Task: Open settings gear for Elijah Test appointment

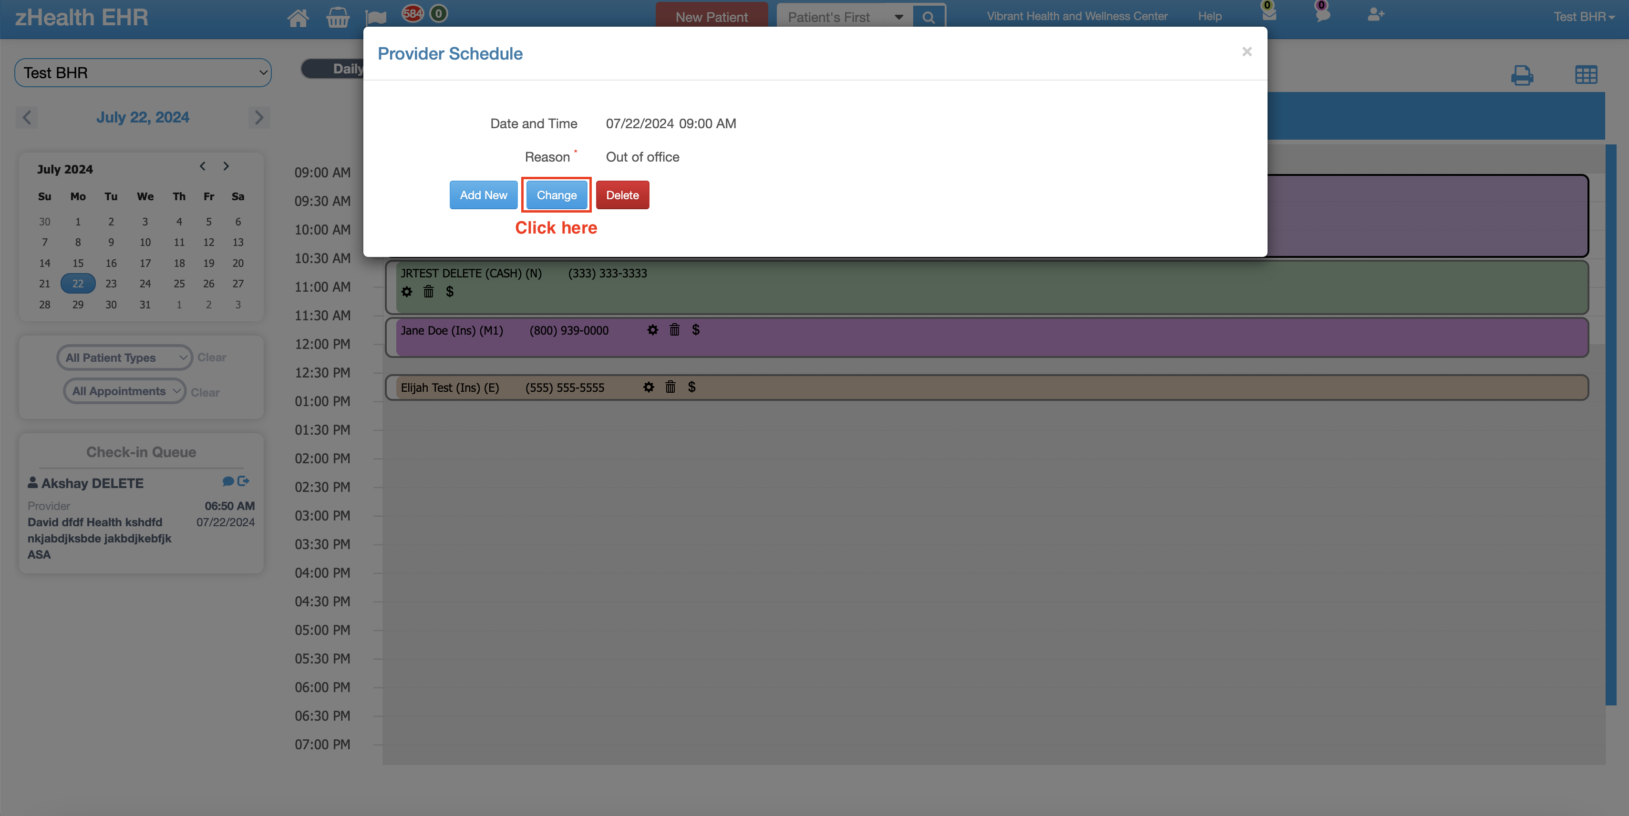Action: coord(649,387)
